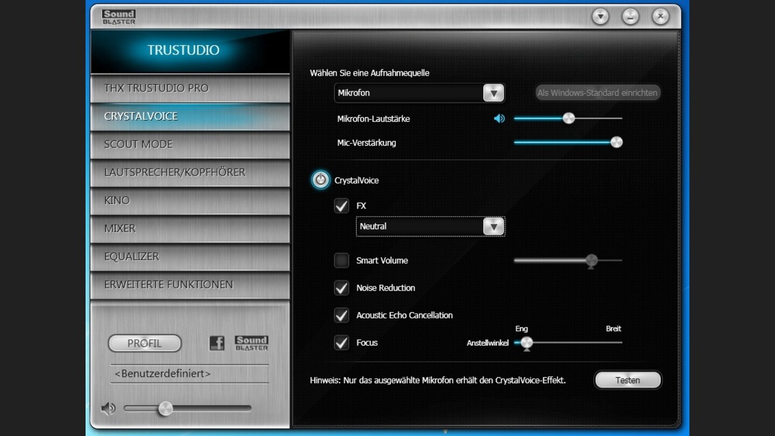Image resolution: width=775 pixels, height=436 pixels.
Task: Click the Testen button
Action: [x=628, y=380]
